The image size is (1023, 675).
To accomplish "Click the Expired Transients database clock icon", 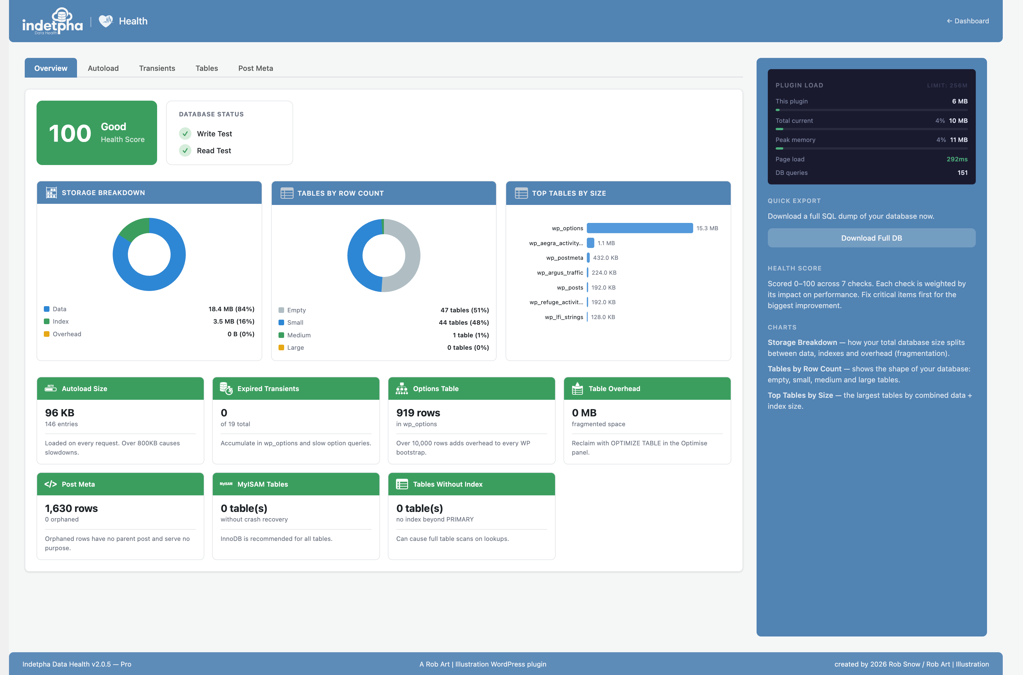I will (226, 388).
